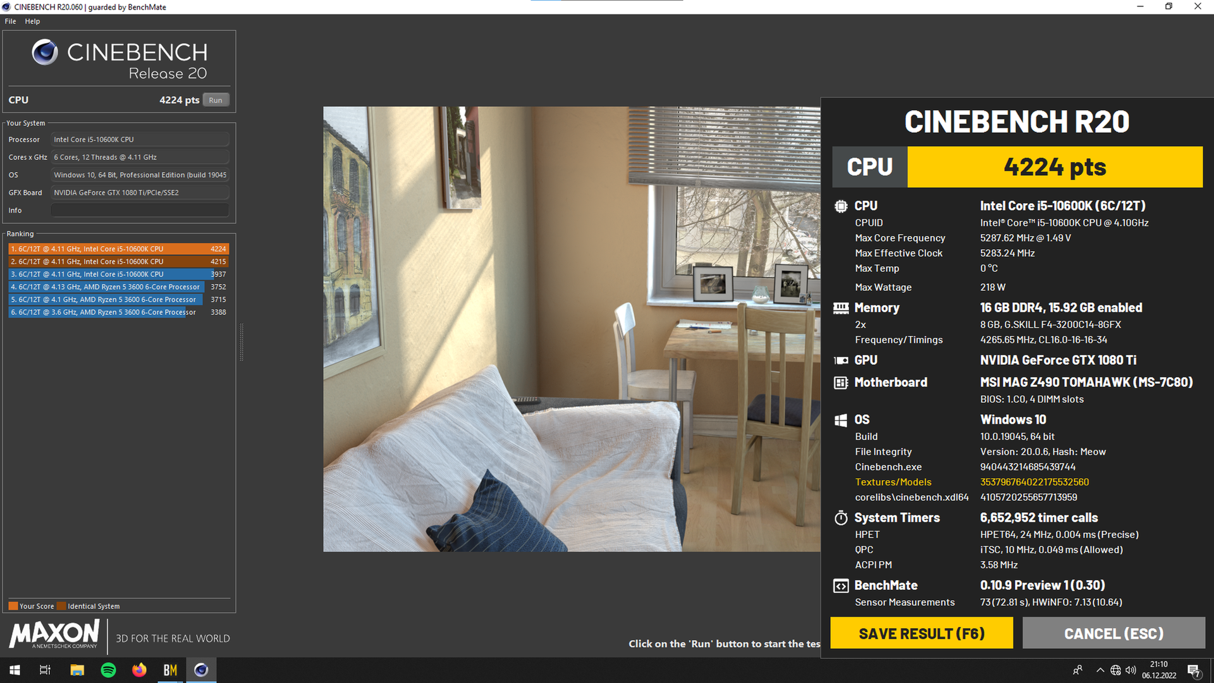Click the yellow Textures/Models label
The width and height of the screenshot is (1214, 683).
893,483
